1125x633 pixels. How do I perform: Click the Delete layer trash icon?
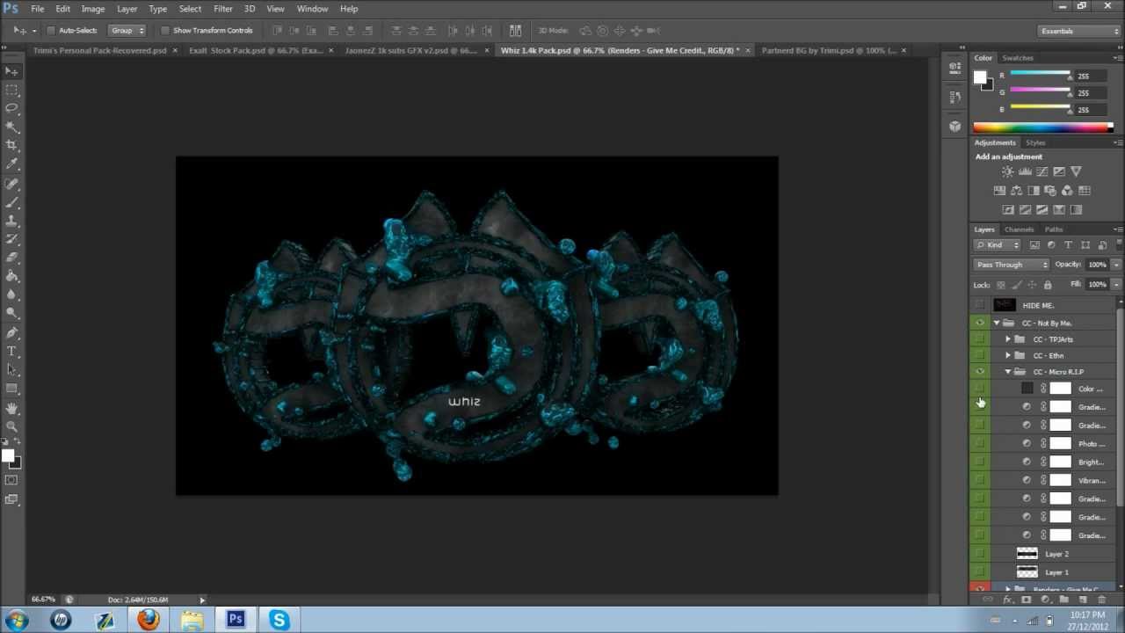[1102, 600]
